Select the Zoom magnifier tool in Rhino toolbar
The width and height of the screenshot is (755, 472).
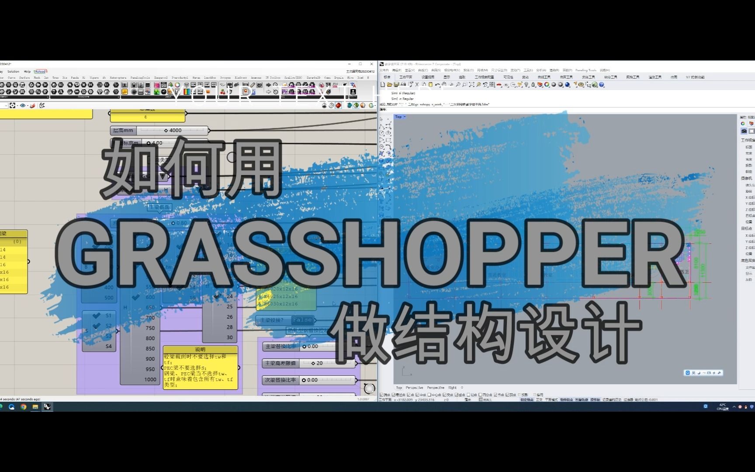pos(458,85)
